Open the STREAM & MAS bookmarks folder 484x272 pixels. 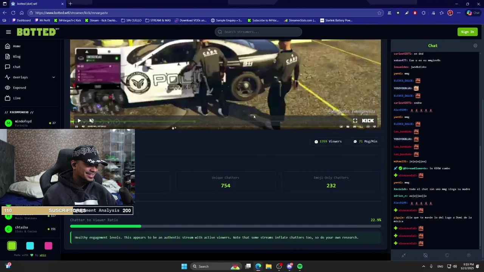pyautogui.click(x=158, y=20)
